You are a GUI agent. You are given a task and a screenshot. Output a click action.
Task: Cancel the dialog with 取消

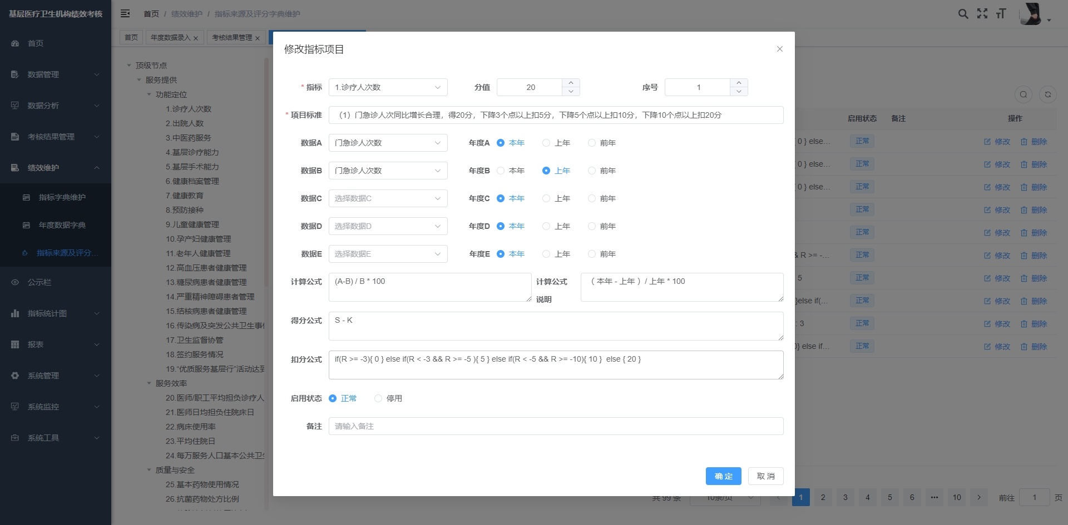[766, 476]
